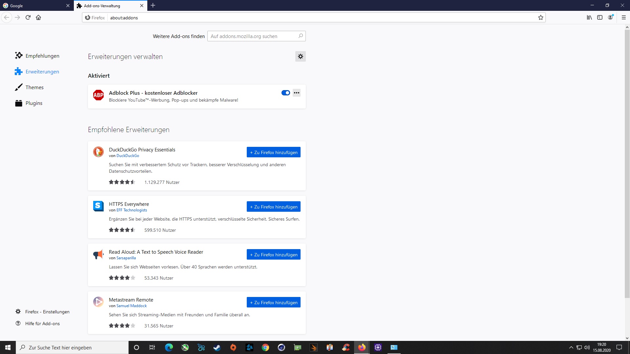
Task: Open Adblock Plus more options menu
Action: tap(296, 93)
